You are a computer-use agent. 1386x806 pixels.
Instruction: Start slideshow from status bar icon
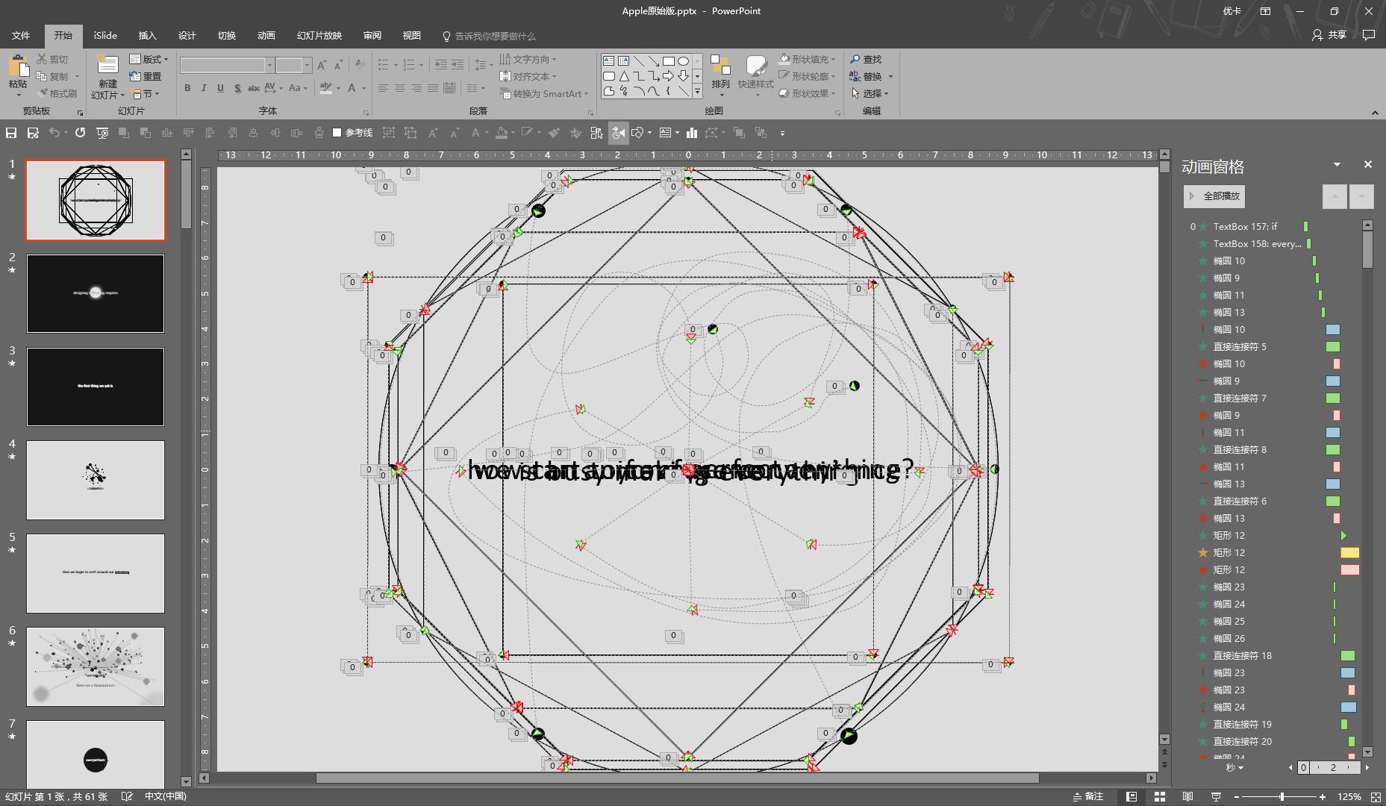pyautogui.click(x=1216, y=796)
